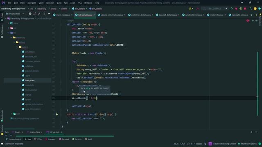
Task: Expand all nodes in the Project panel
Action: 34,13
